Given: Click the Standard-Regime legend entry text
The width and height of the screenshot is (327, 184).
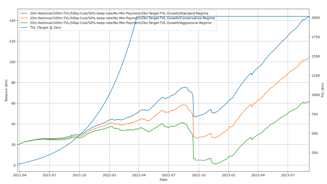Looking at the screenshot, I should 119,13.
